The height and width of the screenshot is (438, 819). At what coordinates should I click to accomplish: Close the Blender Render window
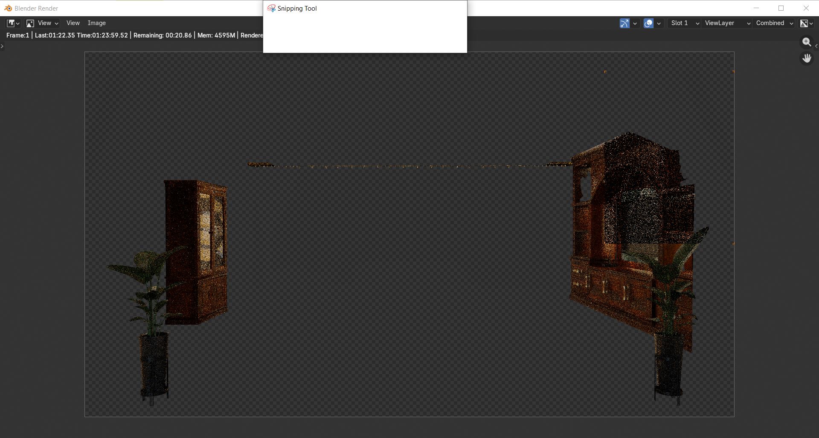tap(806, 8)
